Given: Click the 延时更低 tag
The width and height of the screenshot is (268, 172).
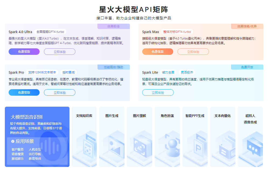Looking at the screenshot, I should pos(68,73).
